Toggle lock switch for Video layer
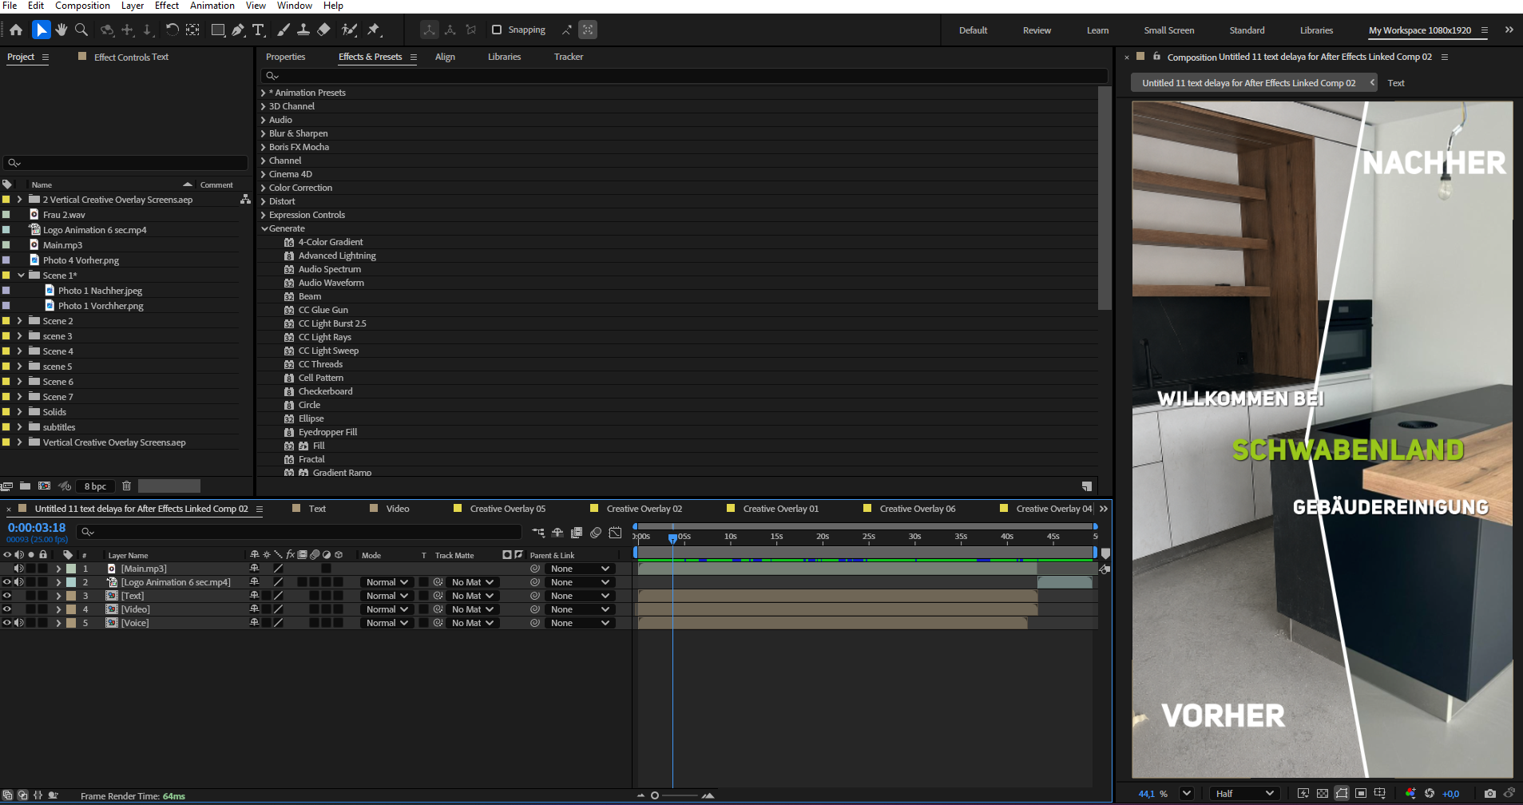Viewport: 1523px width, 805px height. 43,609
